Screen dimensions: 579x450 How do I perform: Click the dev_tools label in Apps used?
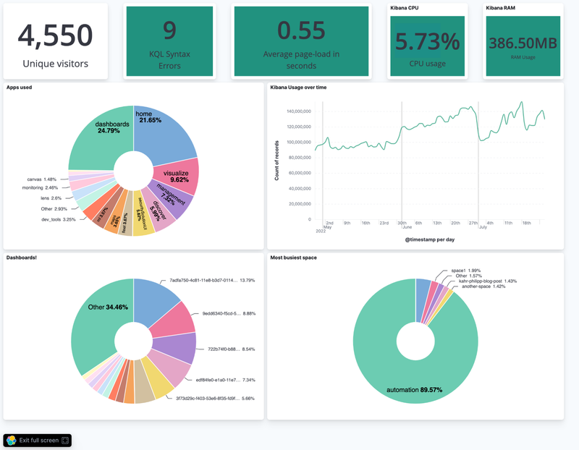(x=53, y=219)
